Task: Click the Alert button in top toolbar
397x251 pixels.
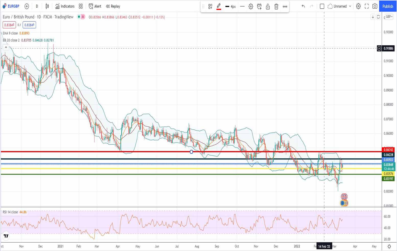Action: pyautogui.click(x=95, y=6)
